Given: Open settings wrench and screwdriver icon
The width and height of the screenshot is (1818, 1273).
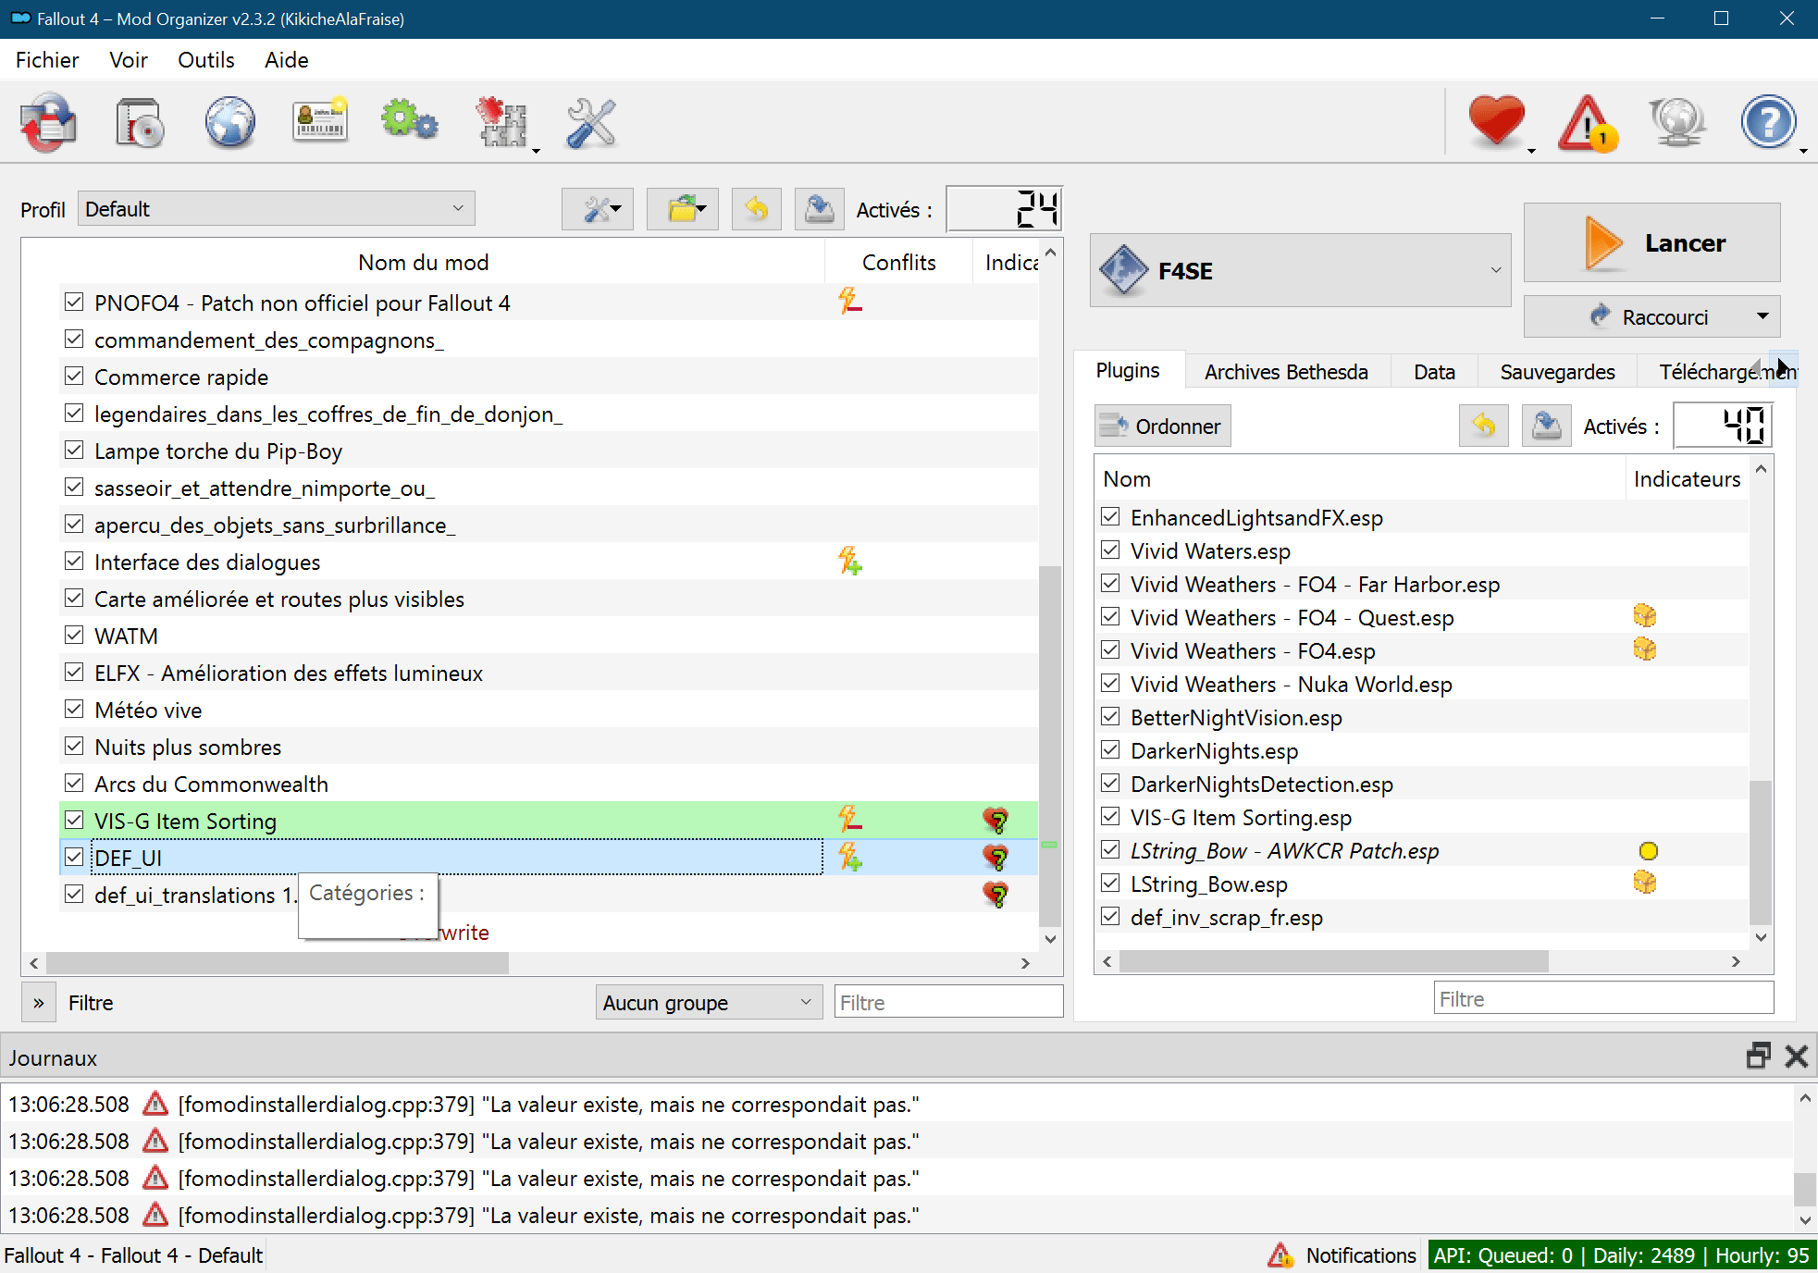Looking at the screenshot, I should pyautogui.click(x=590, y=122).
